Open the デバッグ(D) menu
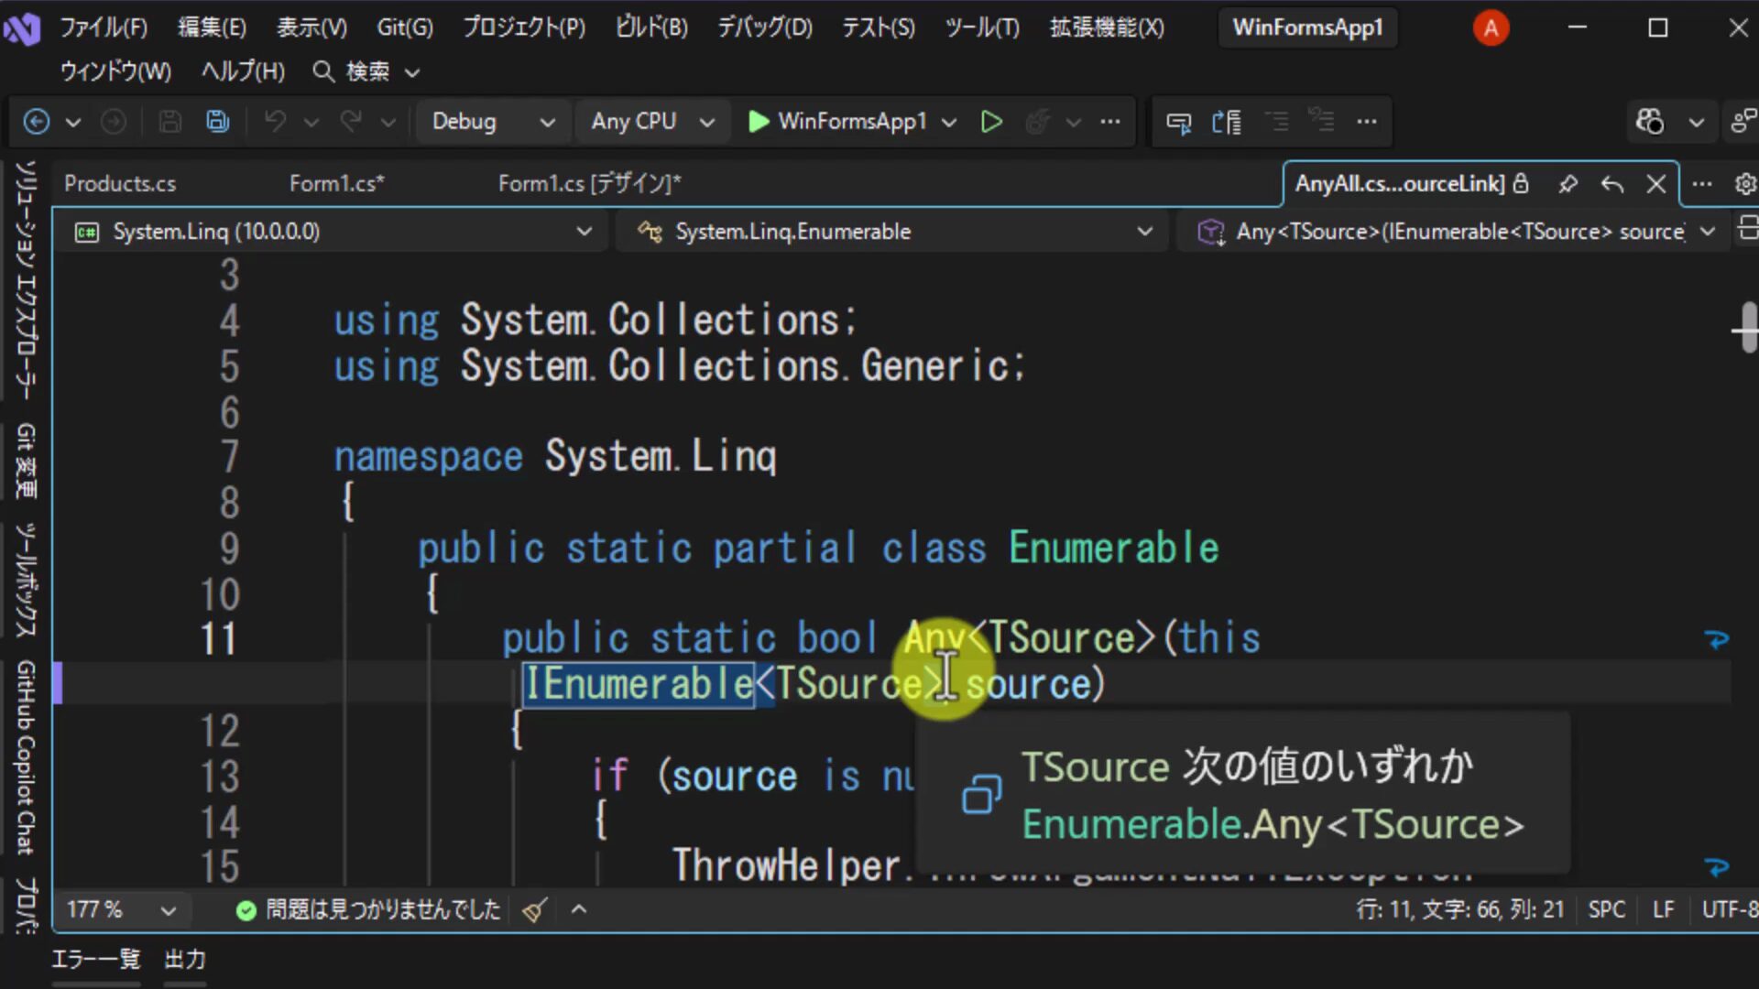 pos(765,27)
